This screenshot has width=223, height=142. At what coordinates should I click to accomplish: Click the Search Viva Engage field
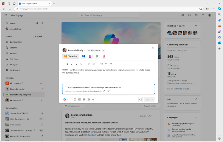(x=109, y=15)
